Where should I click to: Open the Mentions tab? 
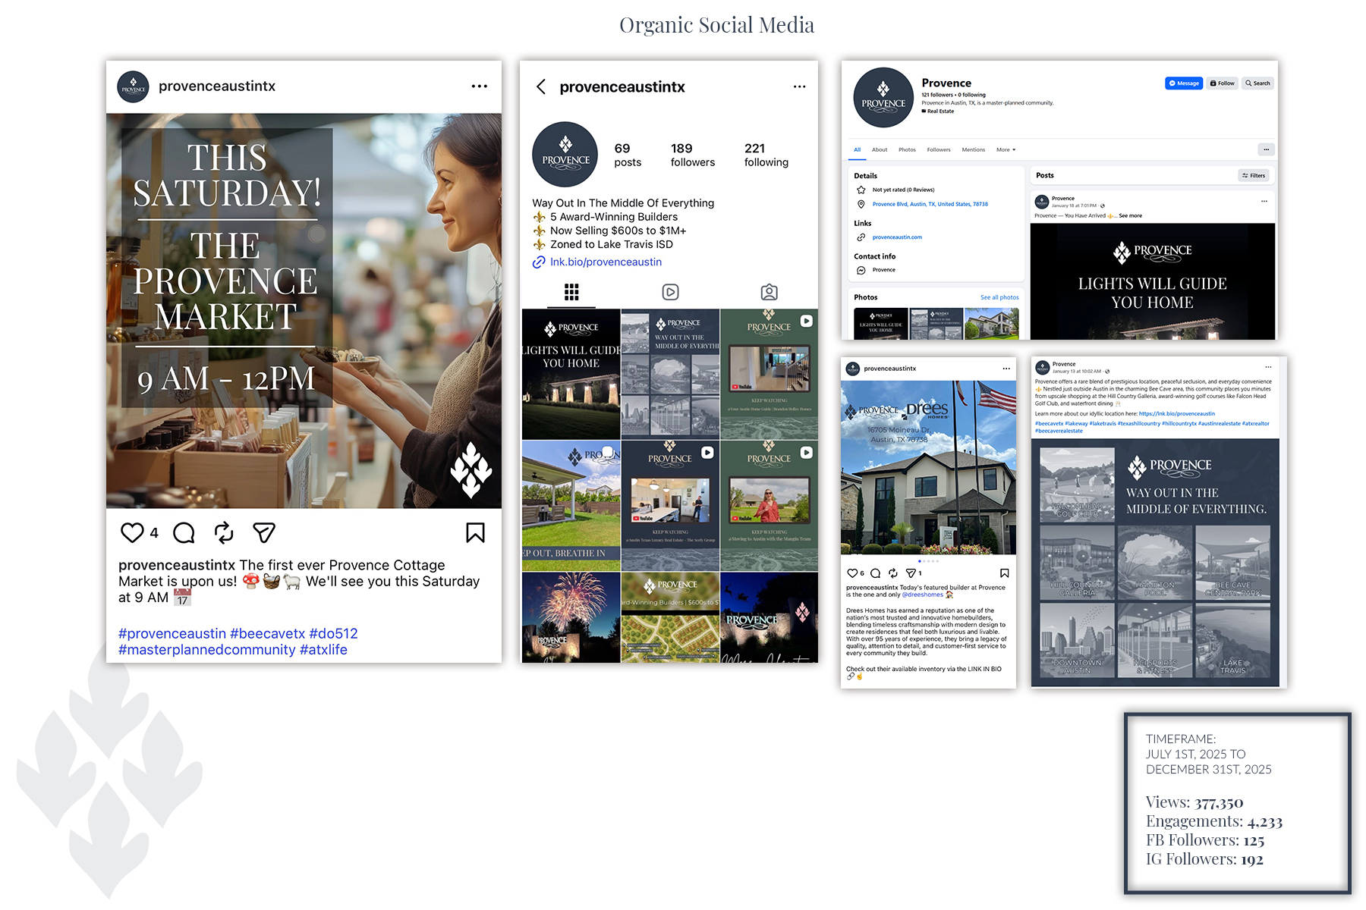click(x=973, y=150)
